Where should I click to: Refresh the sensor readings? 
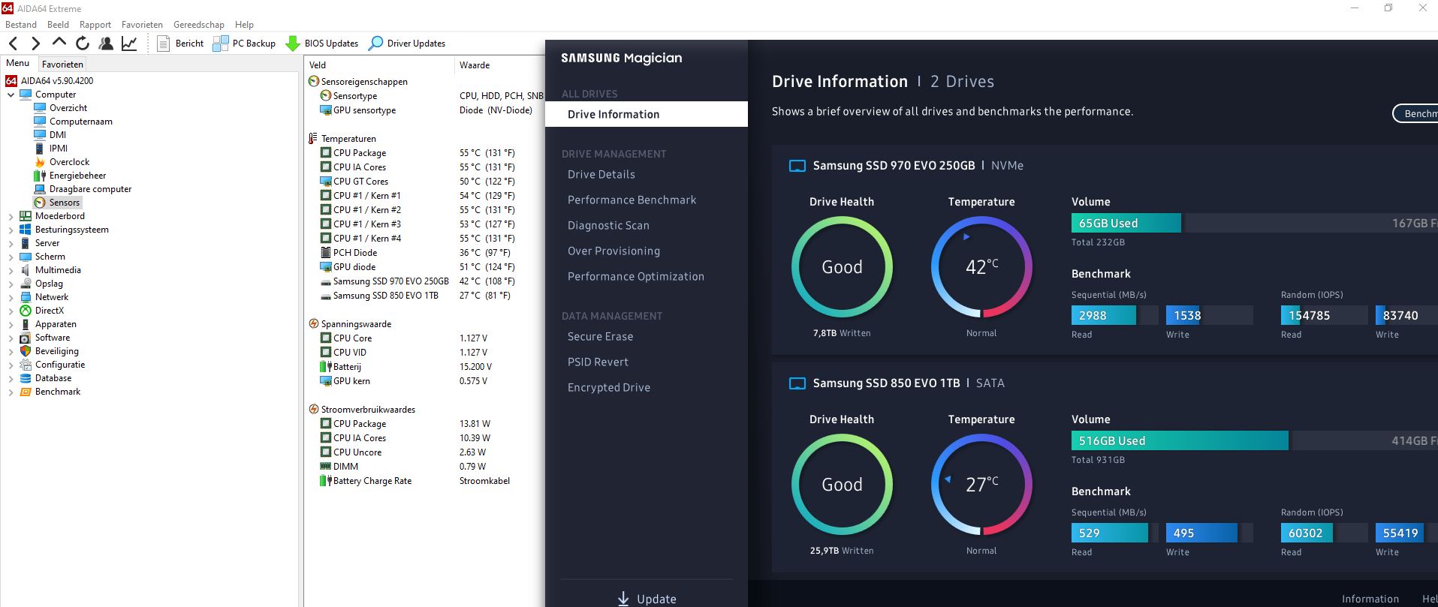click(83, 44)
